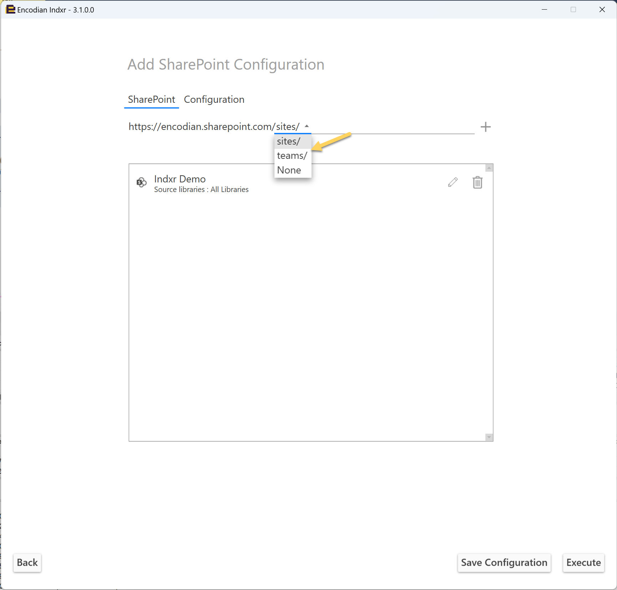Click the list scrollbar up arrow
The width and height of the screenshot is (617, 590).
click(x=489, y=168)
